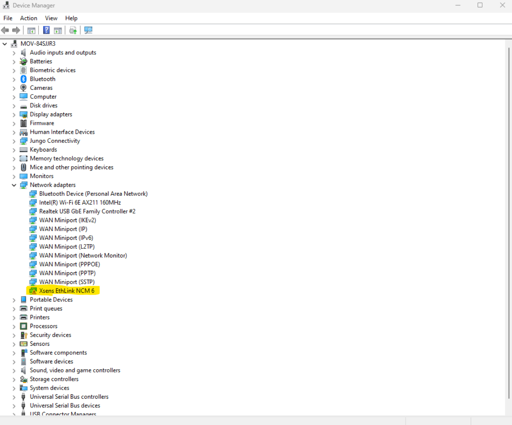This screenshot has width=512, height=425.
Task: Collapse the Network adapters category
Action: pos(14,185)
